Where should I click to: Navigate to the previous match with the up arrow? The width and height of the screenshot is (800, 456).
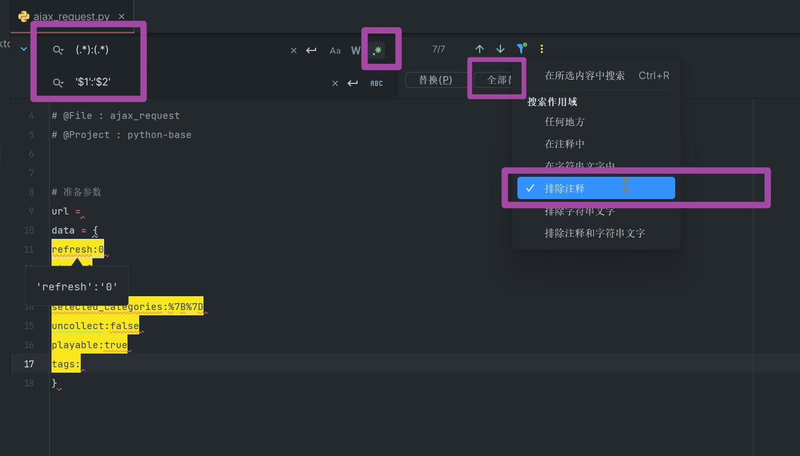480,48
